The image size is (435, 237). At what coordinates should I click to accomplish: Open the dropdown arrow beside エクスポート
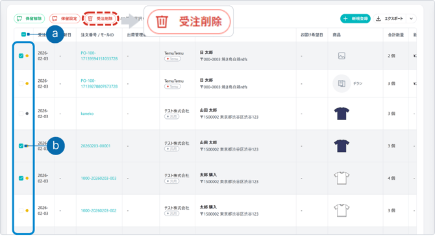click(412, 19)
